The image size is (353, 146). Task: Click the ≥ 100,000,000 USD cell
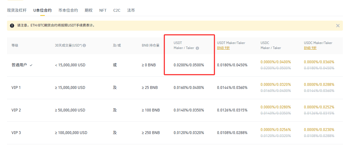71,133
